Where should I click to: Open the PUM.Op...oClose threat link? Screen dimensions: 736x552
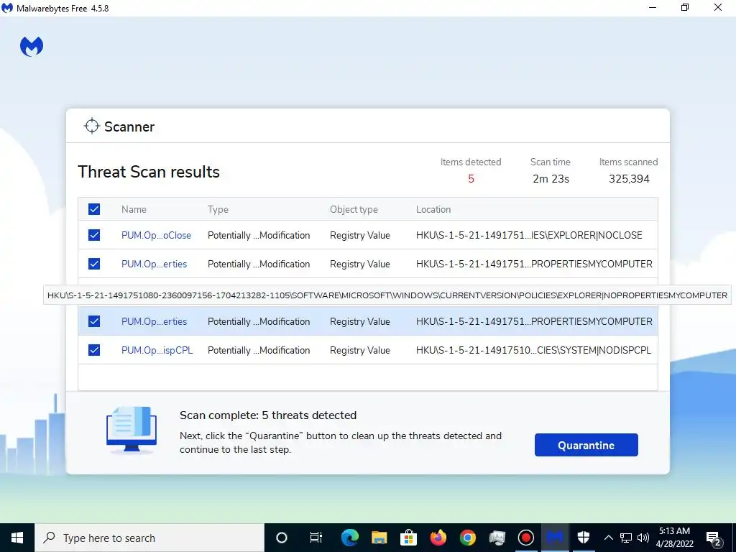pyautogui.click(x=156, y=235)
